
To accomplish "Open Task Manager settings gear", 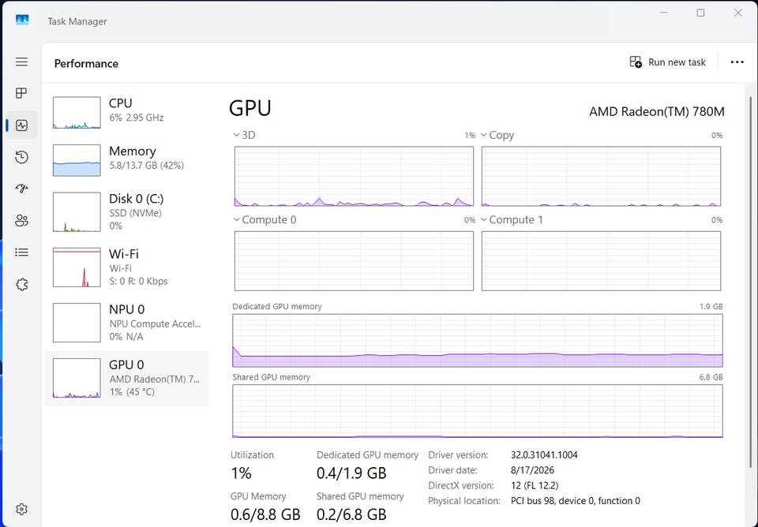I will pyautogui.click(x=21, y=509).
